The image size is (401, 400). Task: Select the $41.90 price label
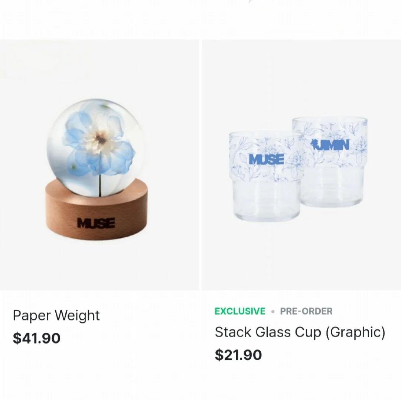pyautogui.click(x=36, y=338)
